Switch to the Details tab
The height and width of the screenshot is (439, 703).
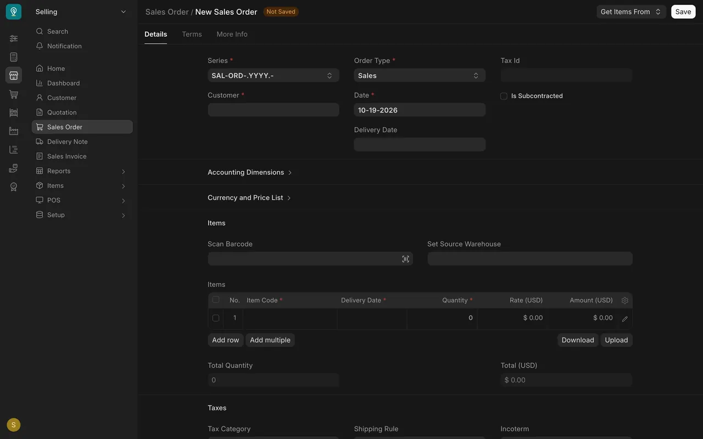coord(156,34)
